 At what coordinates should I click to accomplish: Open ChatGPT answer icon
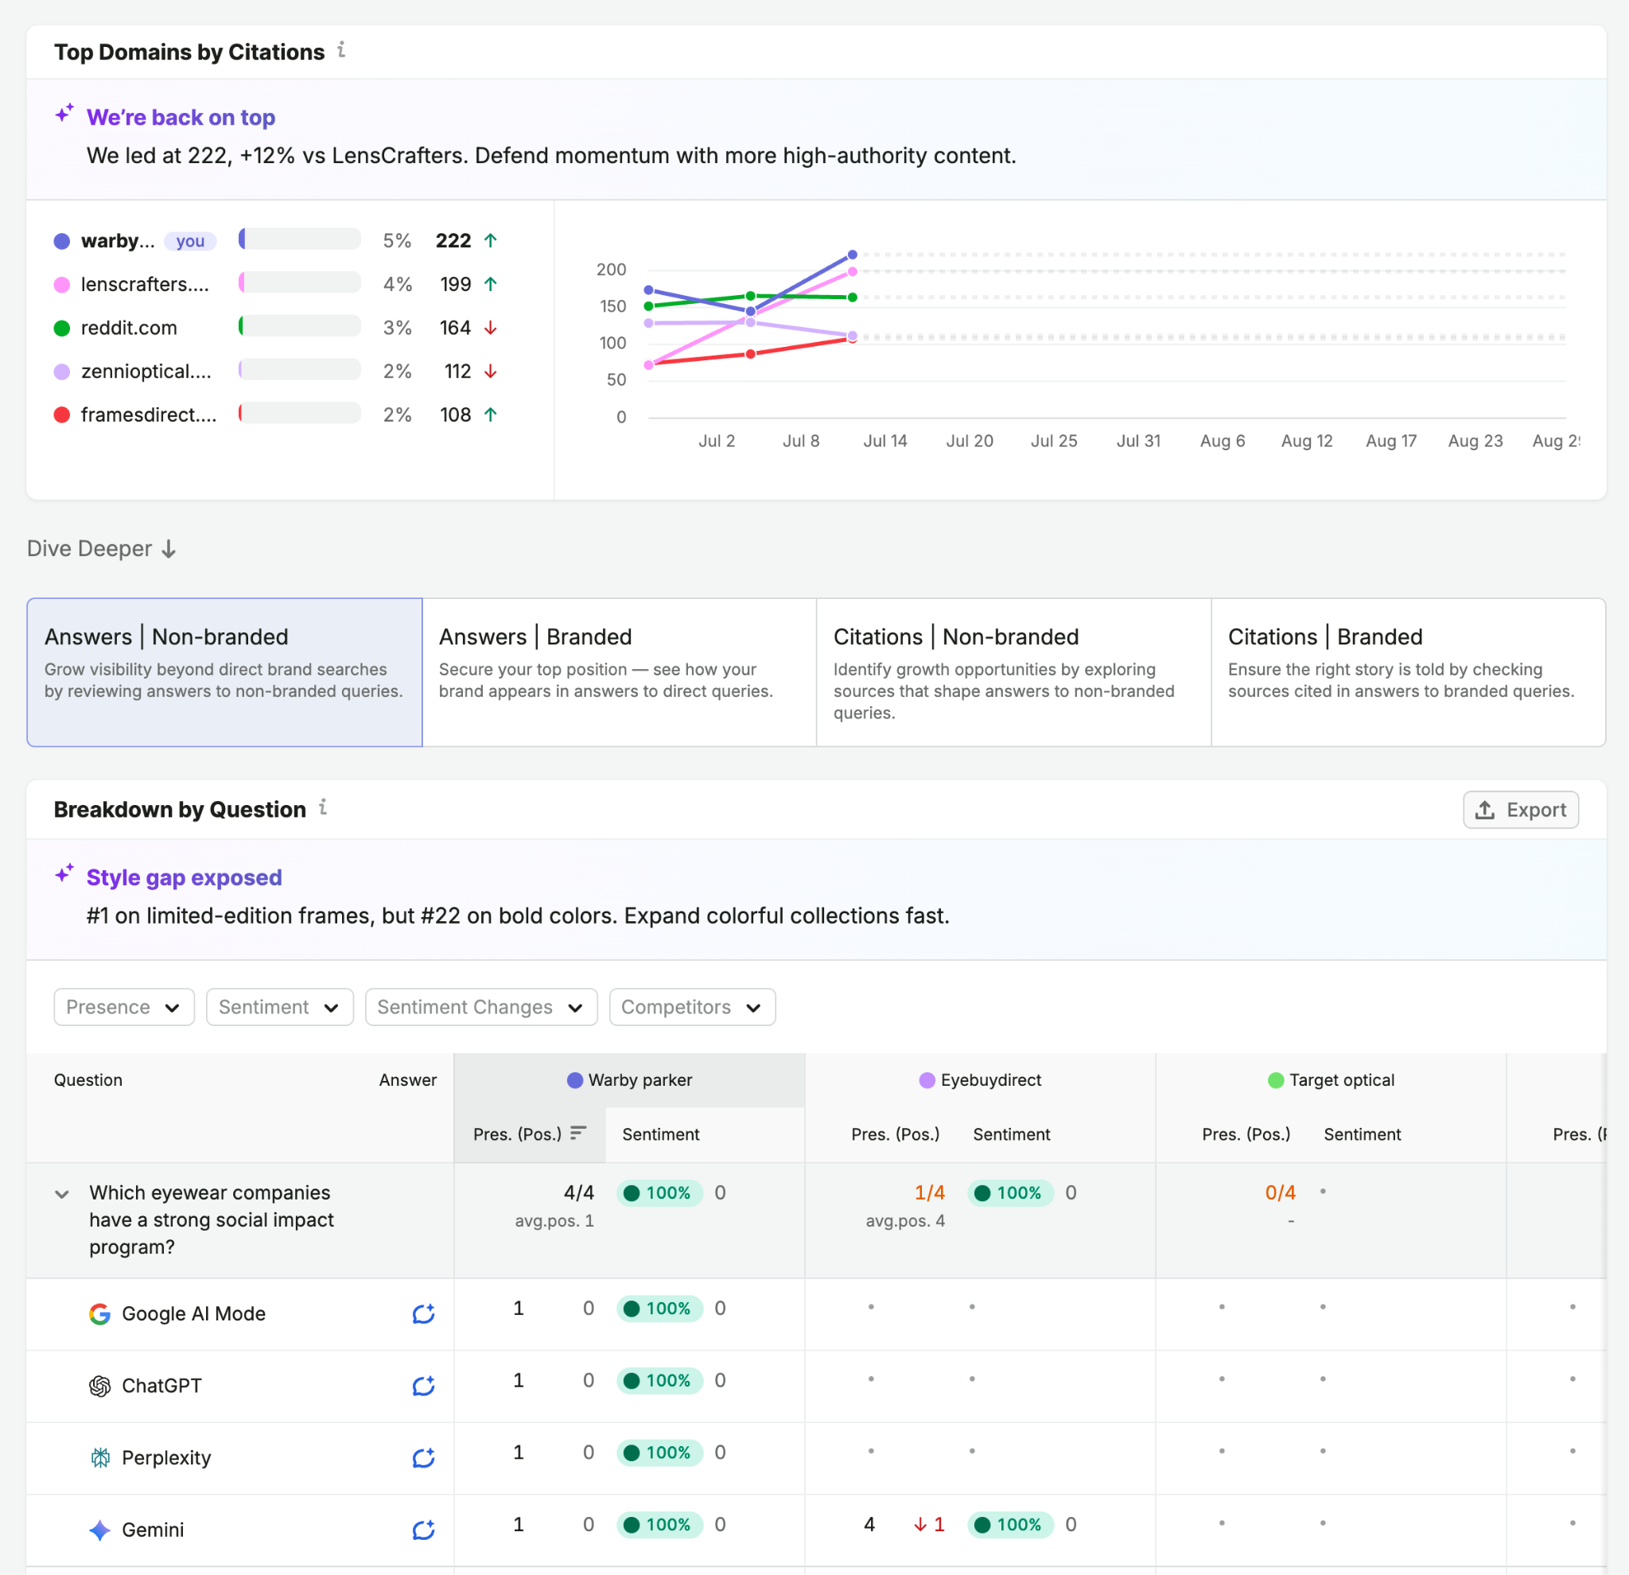pyautogui.click(x=424, y=1385)
